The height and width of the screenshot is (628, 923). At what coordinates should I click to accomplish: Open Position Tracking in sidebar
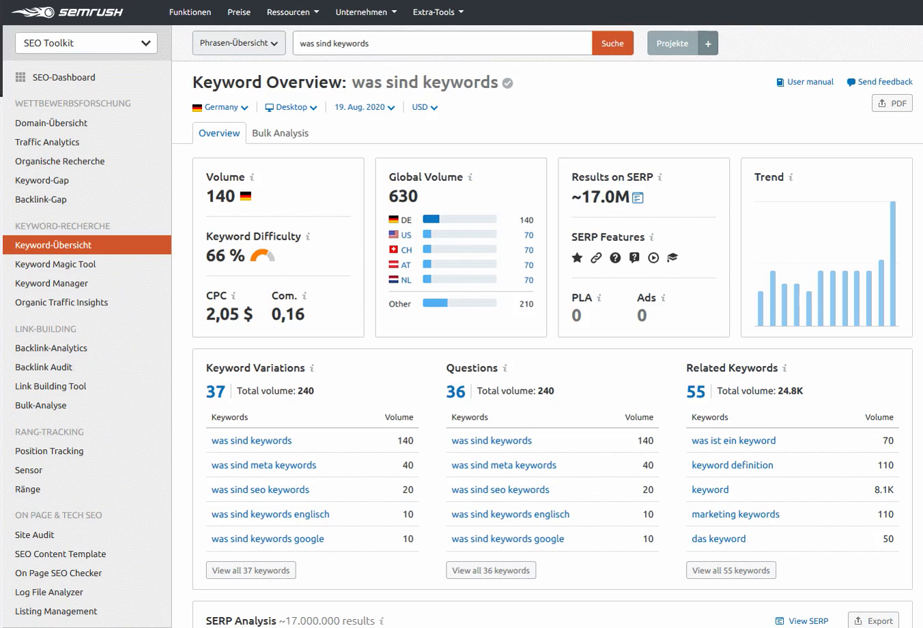pos(49,451)
